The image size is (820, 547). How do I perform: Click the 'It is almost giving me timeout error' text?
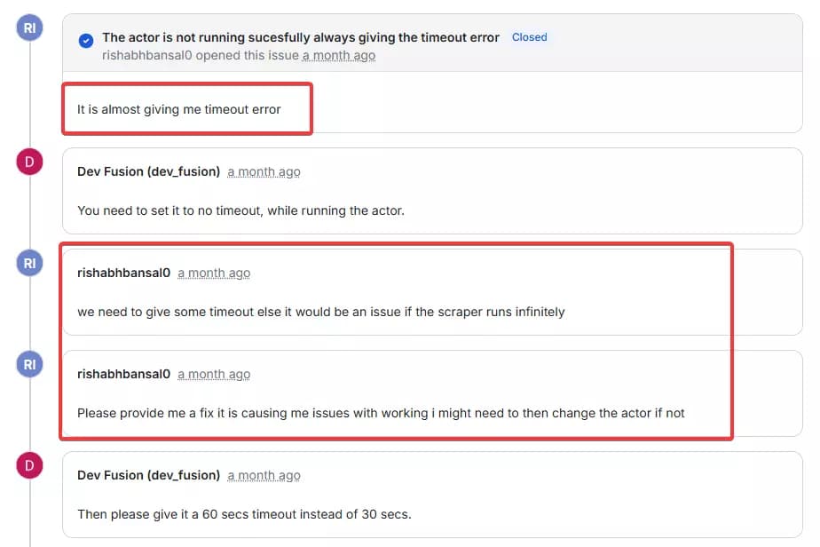(179, 109)
